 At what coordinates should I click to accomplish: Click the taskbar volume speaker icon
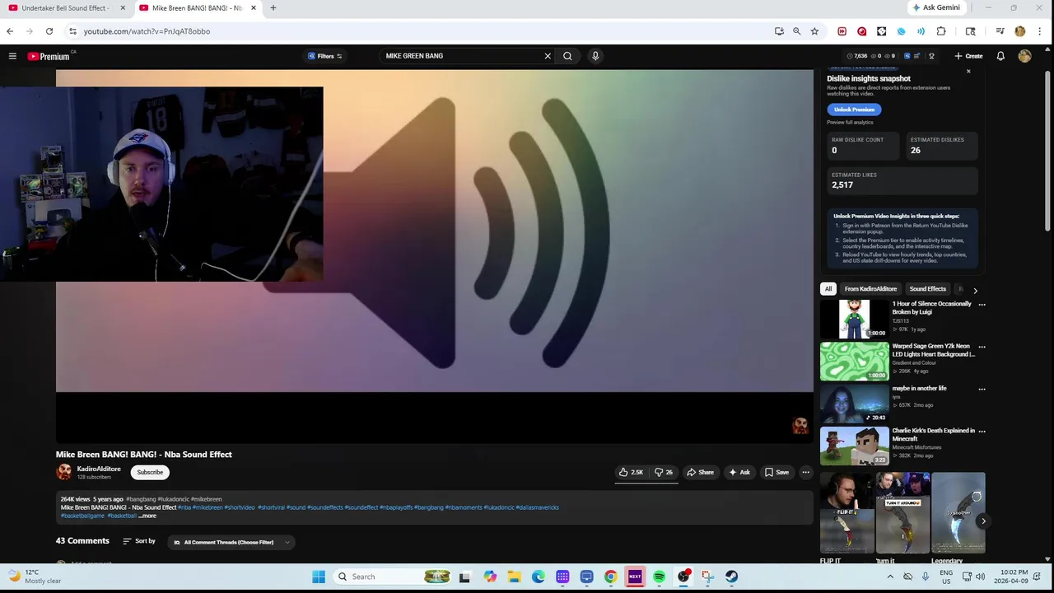click(x=980, y=577)
